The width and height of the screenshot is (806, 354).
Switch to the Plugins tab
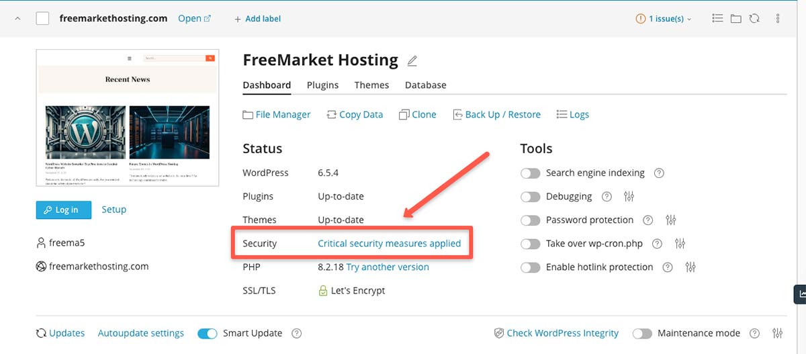tap(322, 85)
